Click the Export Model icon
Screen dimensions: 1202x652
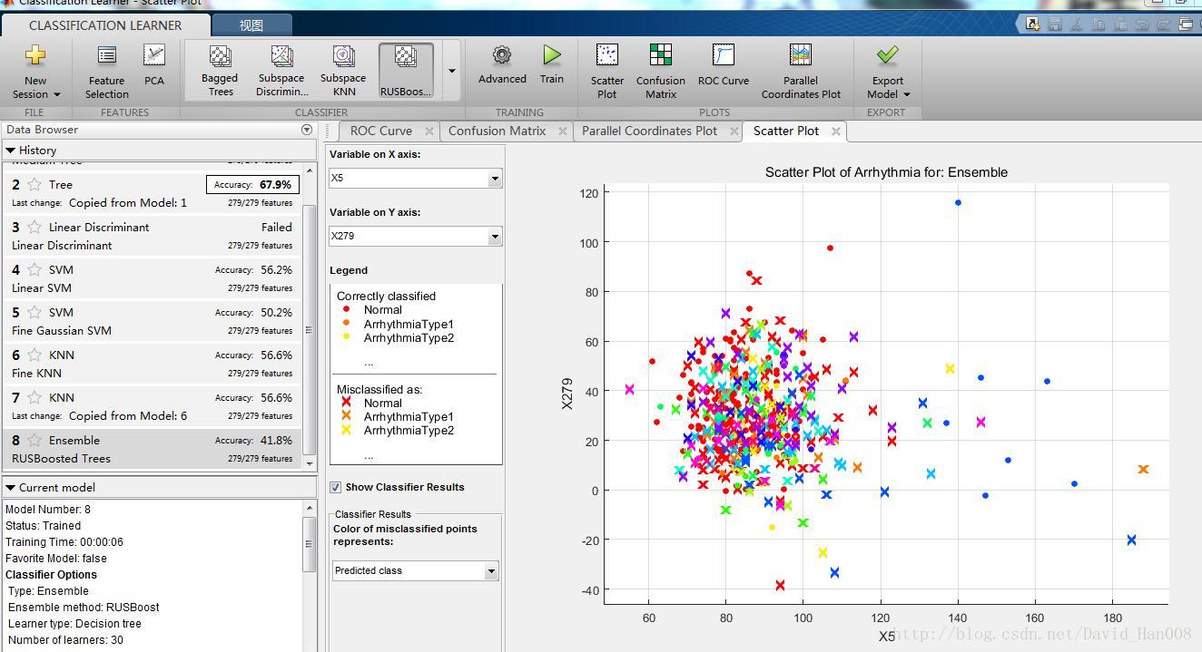888,56
